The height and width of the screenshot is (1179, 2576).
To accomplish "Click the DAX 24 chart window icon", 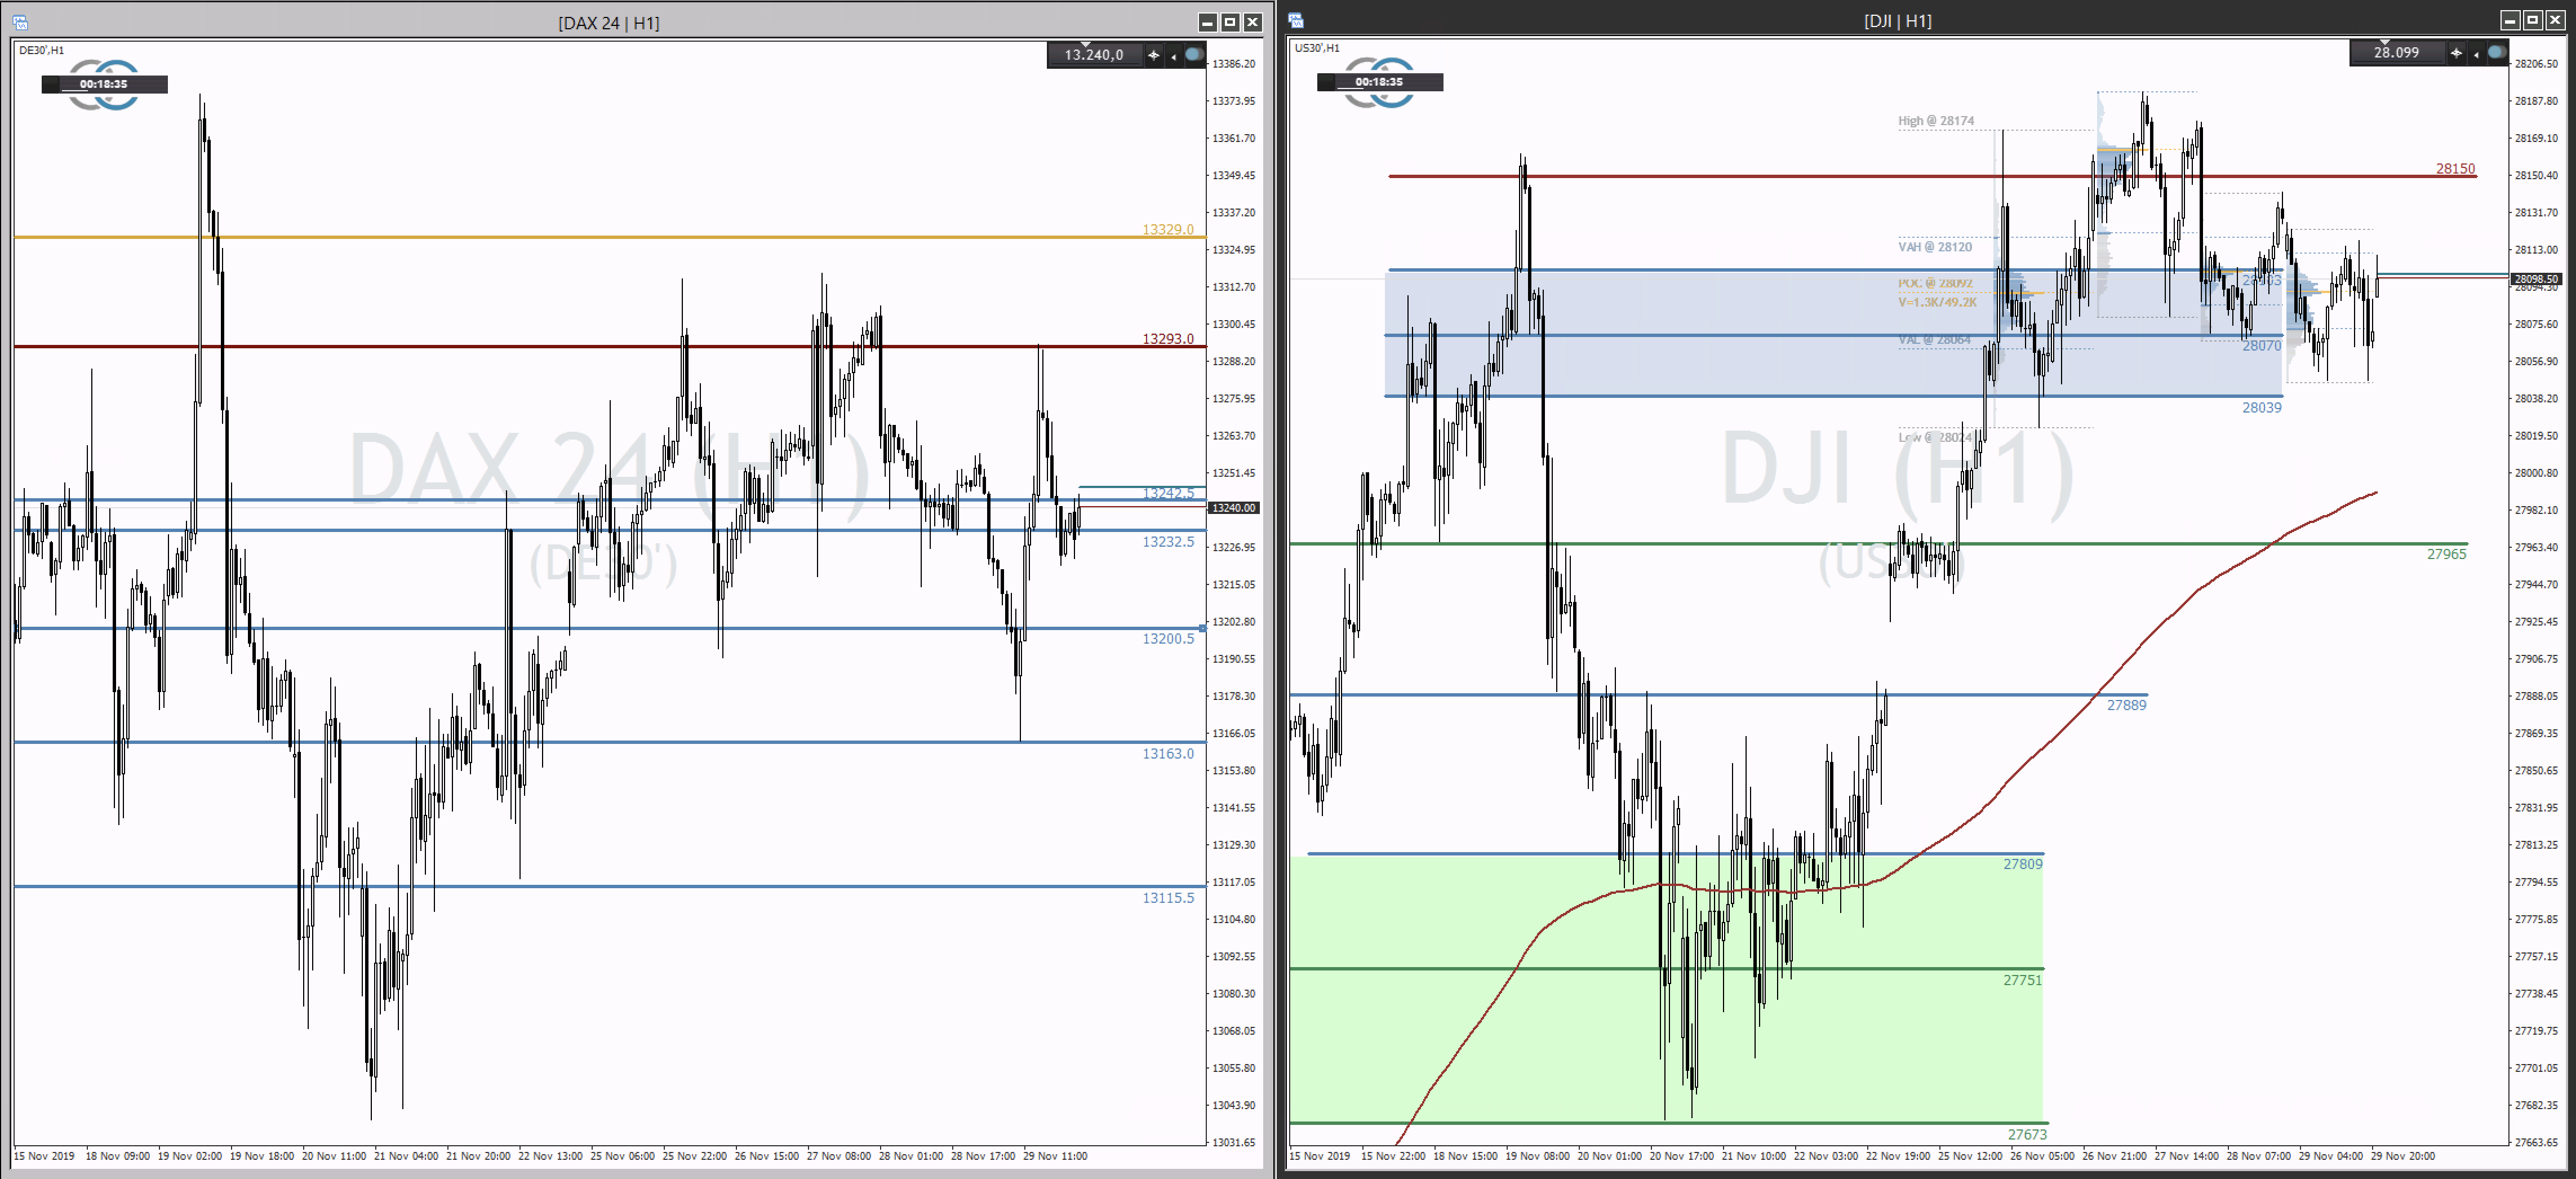I will [21, 22].
